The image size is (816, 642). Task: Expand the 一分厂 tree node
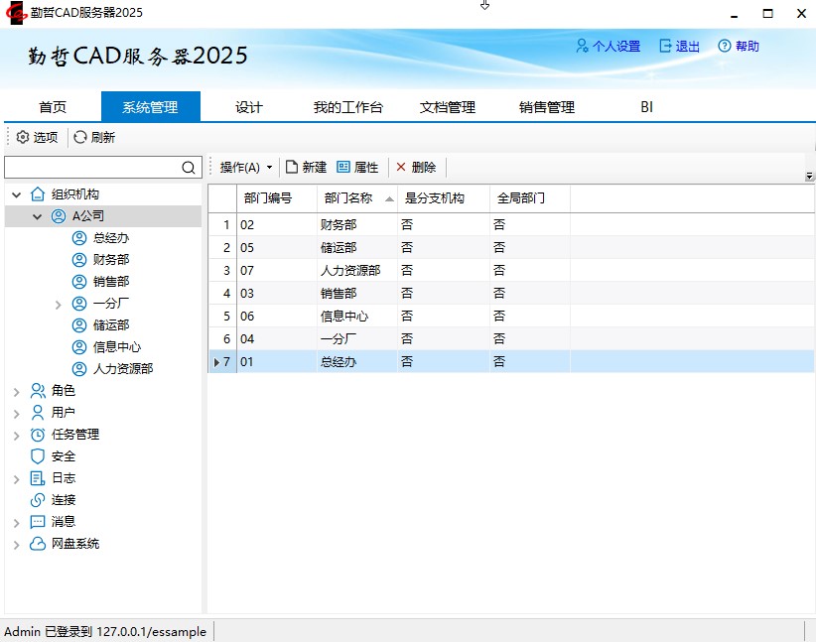[59, 304]
